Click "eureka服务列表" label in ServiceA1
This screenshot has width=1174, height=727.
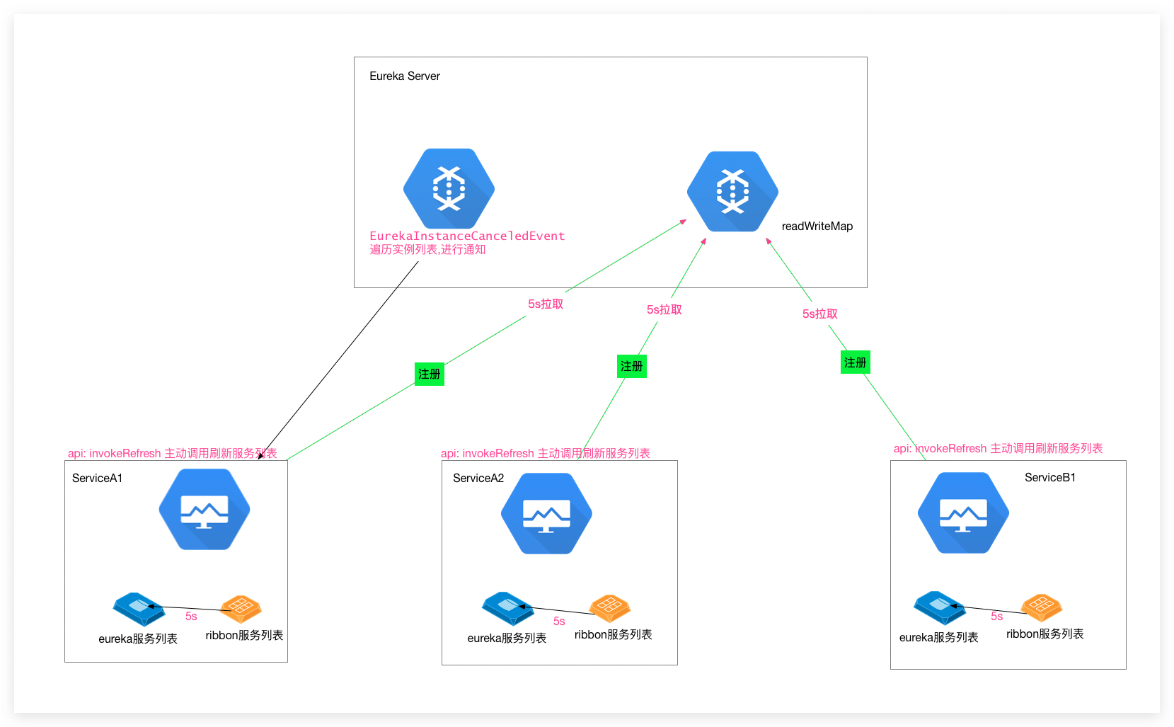(x=138, y=639)
